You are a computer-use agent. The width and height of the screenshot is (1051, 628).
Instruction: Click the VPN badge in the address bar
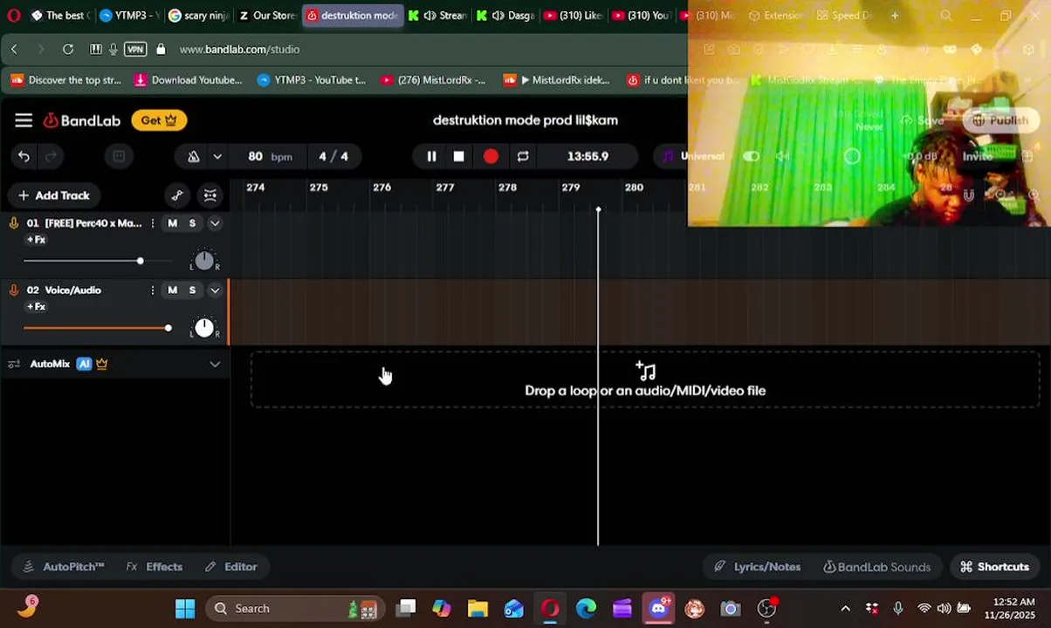coord(135,50)
